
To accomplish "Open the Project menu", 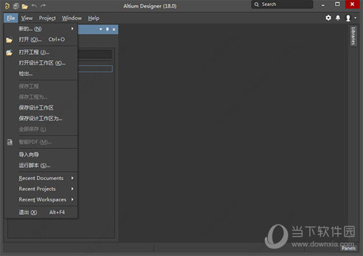I will (x=48, y=18).
